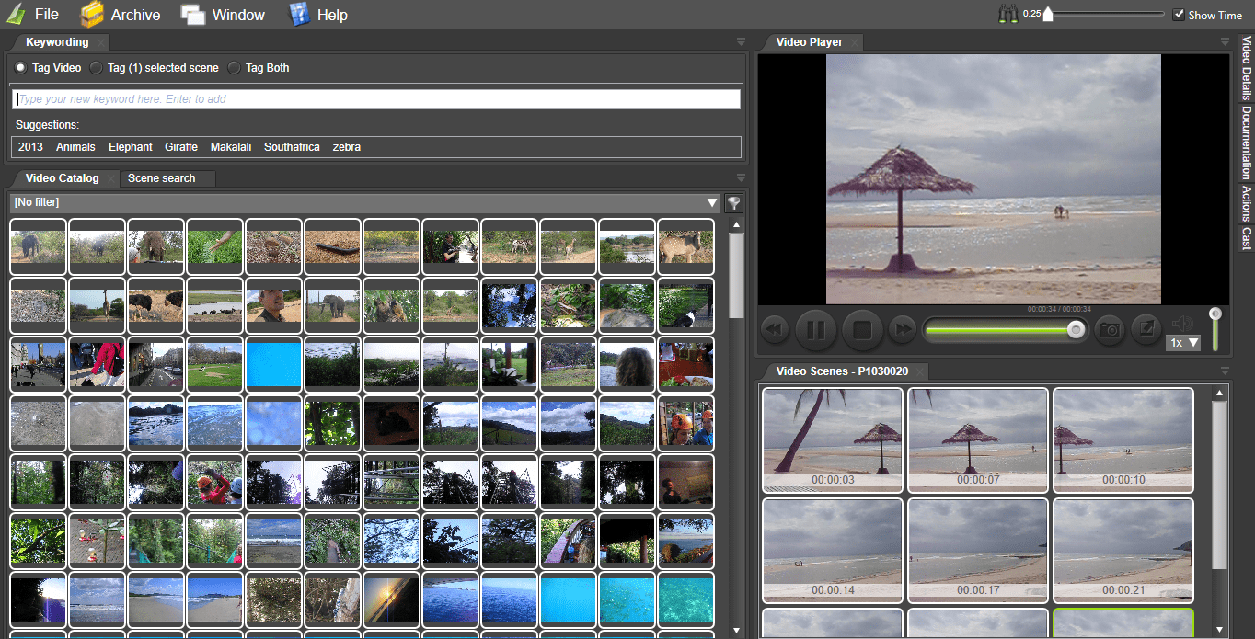Click the pop-out icon beside the camera button
Viewport: 1255px width, 639px height.
pos(1146,329)
